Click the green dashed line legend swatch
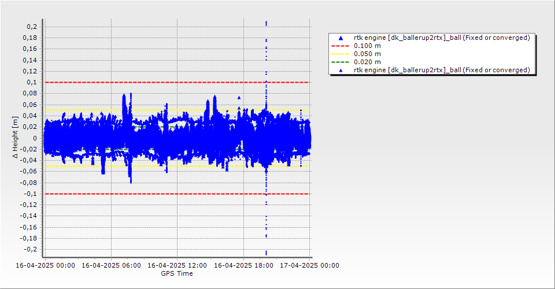The width and height of the screenshot is (555, 289). click(340, 62)
